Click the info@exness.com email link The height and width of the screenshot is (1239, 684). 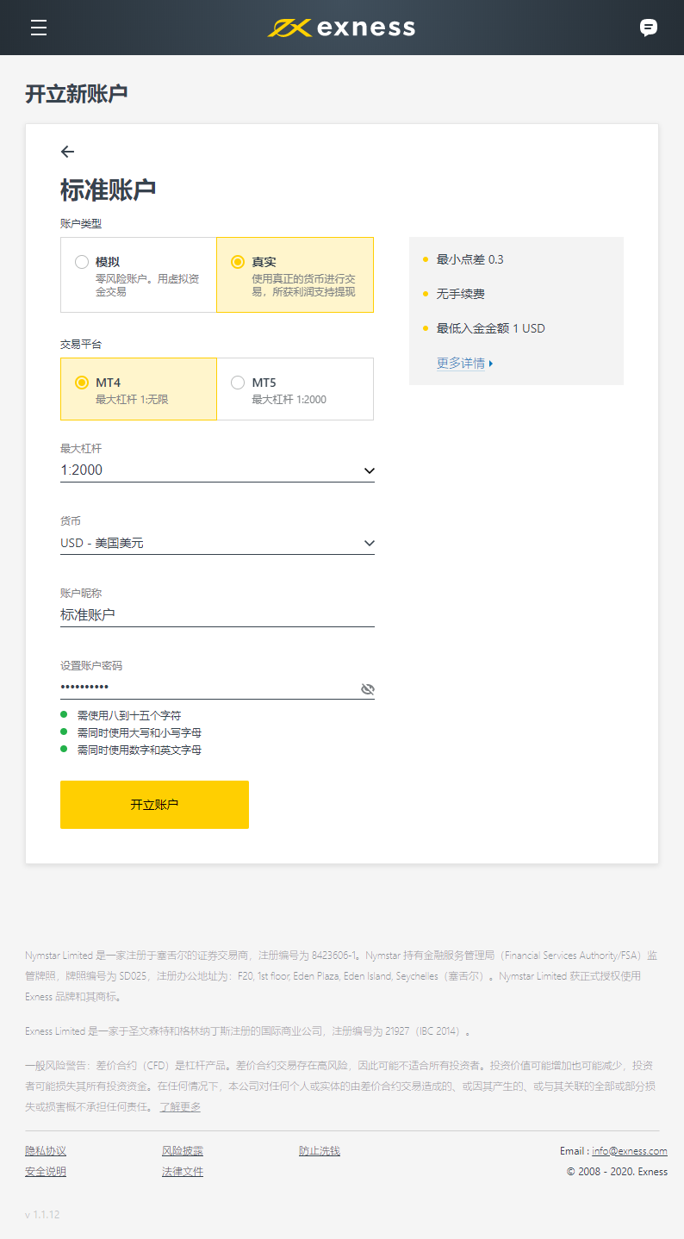(630, 1151)
